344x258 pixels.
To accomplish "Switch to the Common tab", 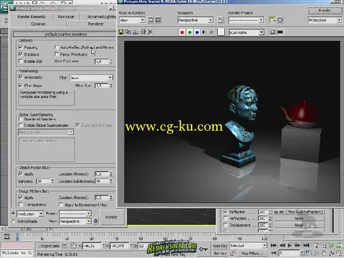I will coord(38,24).
